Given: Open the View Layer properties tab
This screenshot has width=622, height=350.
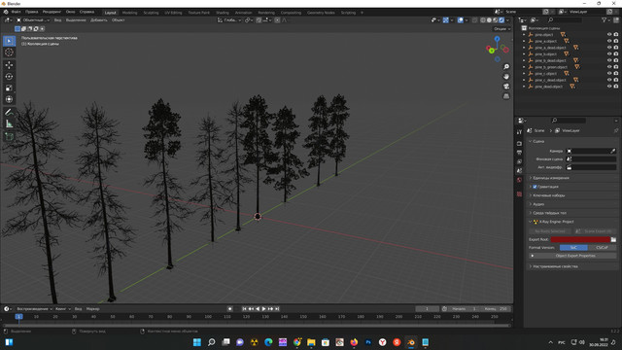Looking at the screenshot, I should click(519, 162).
